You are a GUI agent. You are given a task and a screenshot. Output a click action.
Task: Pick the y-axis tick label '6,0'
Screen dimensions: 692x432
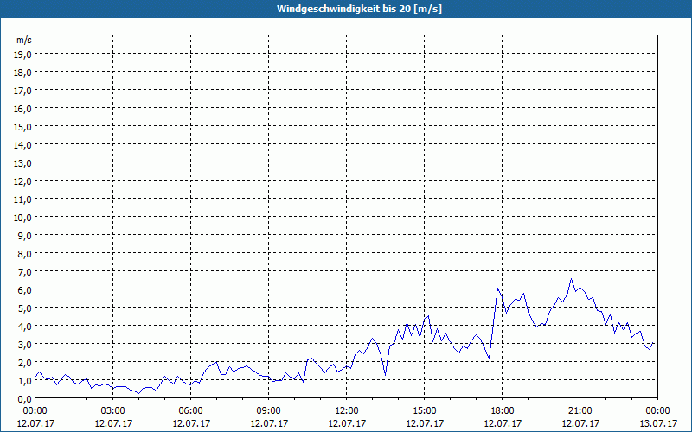click(26, 290)
